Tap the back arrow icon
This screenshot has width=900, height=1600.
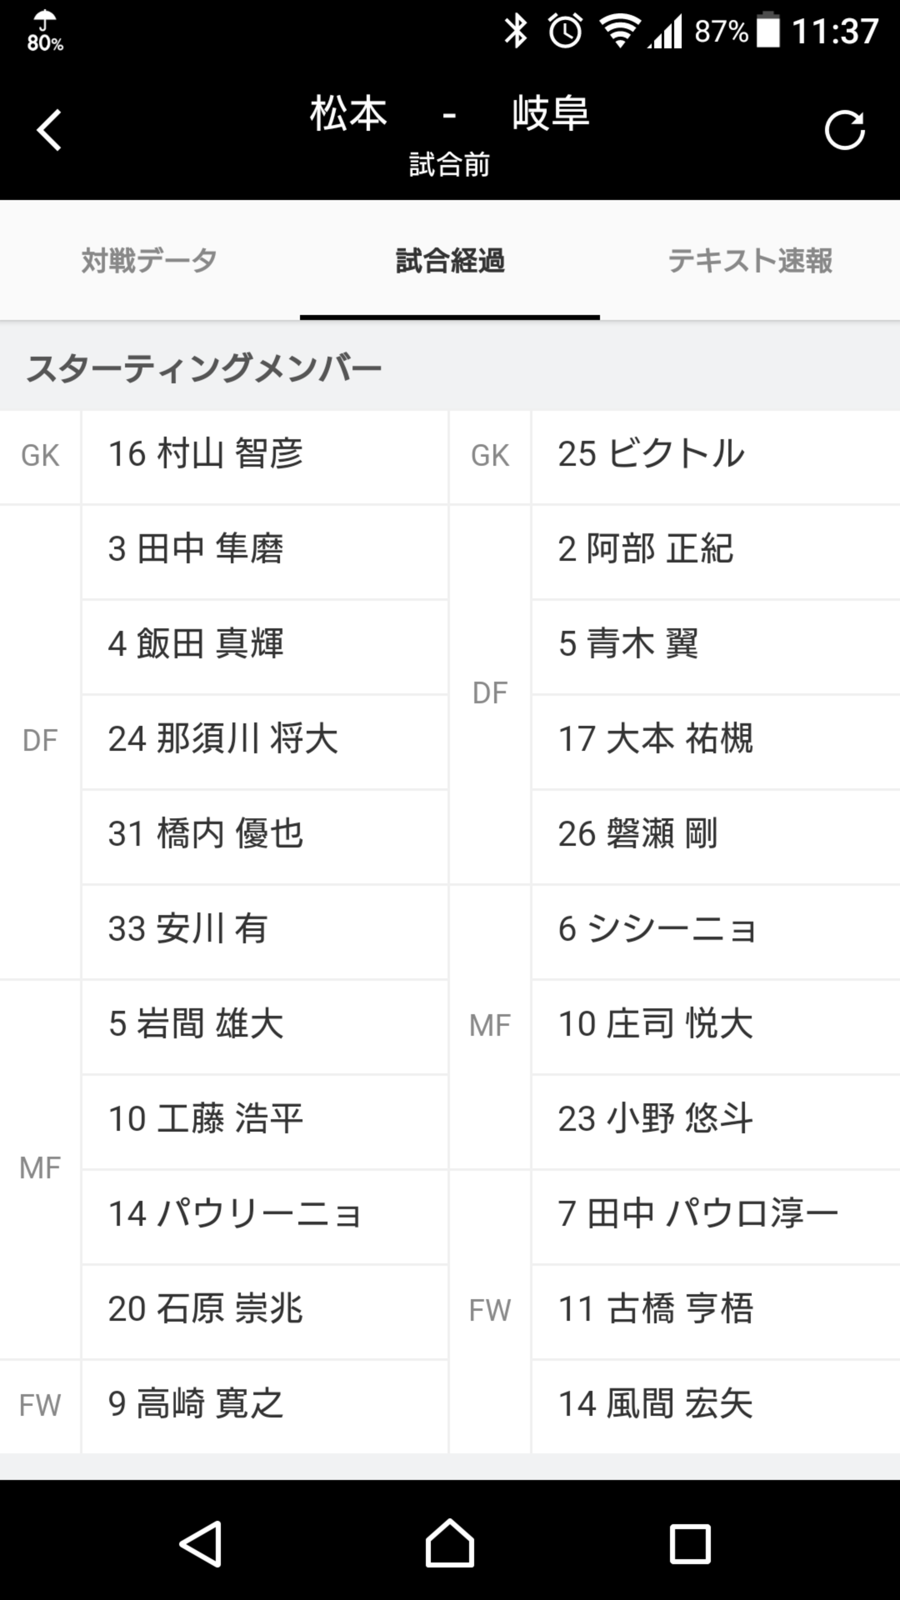tap(49, 130)
